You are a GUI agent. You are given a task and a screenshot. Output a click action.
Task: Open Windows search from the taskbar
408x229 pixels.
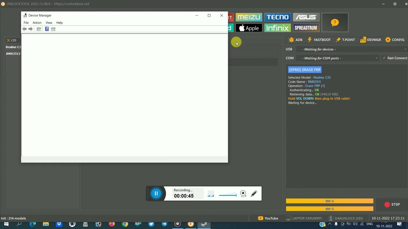pos(19,224)
